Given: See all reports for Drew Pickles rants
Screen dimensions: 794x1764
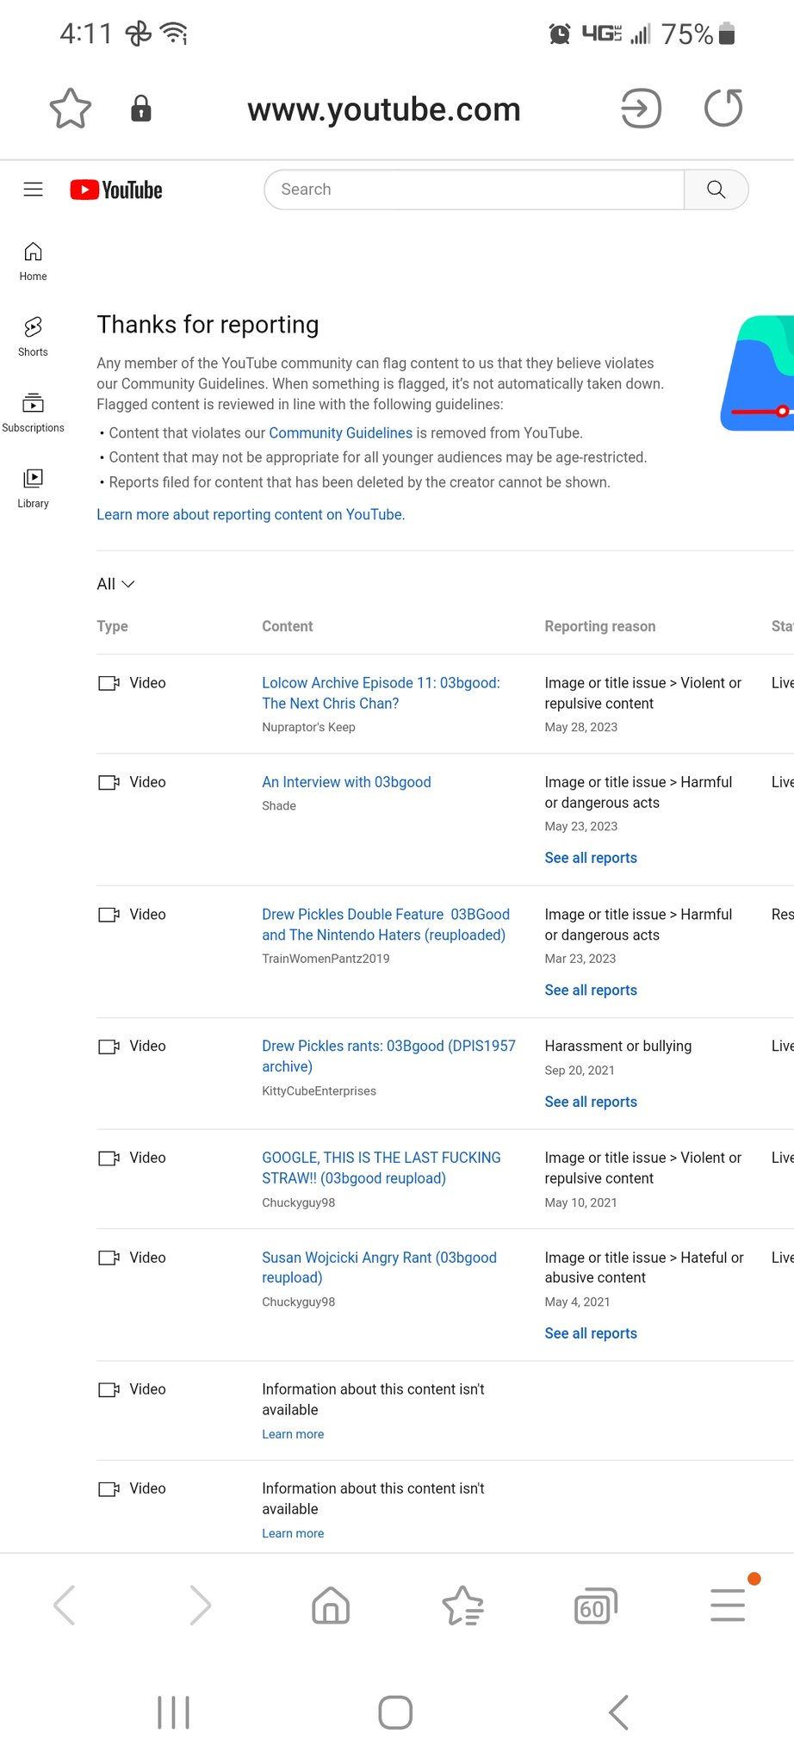Looking at the screenshot, I should click(x=591, y=1102).
